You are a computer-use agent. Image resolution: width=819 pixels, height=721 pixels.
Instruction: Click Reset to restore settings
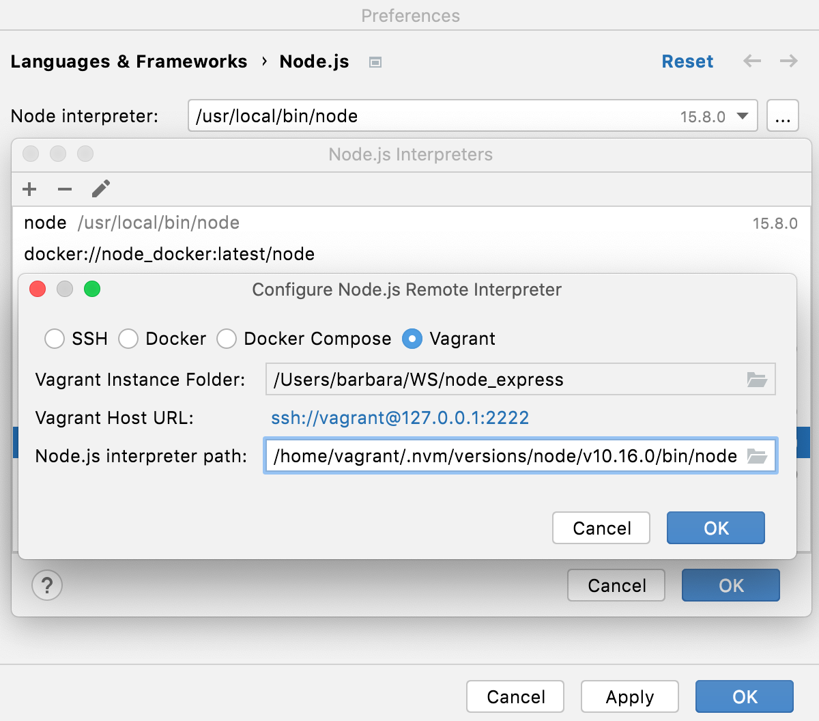click(687, 61)
